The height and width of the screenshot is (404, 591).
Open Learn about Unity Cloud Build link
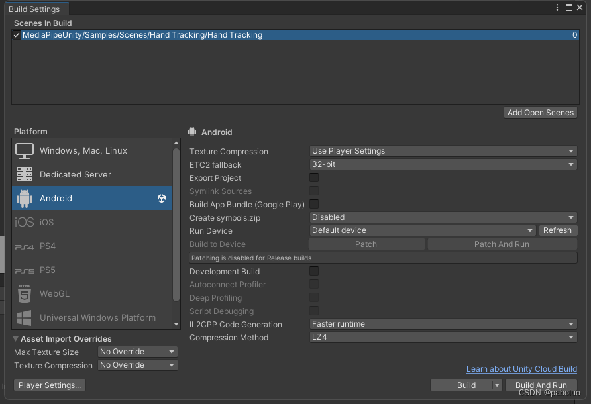(x=521, y=369)
